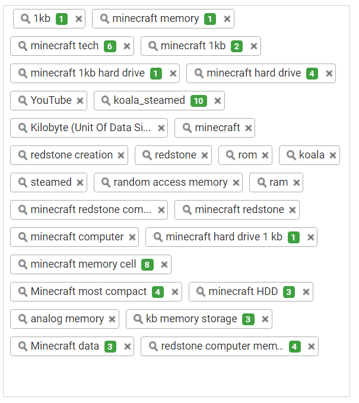This screenshot has width=359, height=403.
Task: Click search icon on "koala" tag
Action: pos(291,156)
